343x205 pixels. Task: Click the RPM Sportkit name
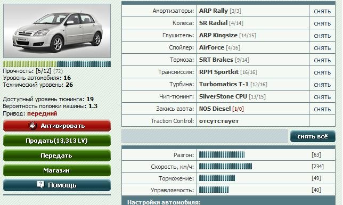(219, 72)
